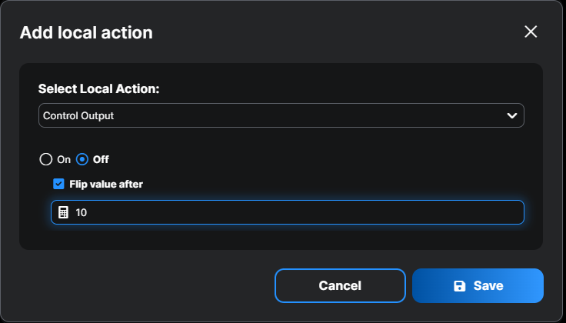
Task: Select the On radio button
Action: [46, 160]
